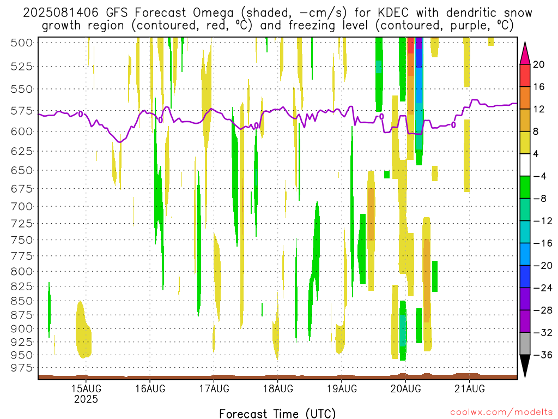The height and width of the screenshot is (419, 558).
Task: Click the gray -32 to -36 colorbar swatch
Action: [525, 344]
